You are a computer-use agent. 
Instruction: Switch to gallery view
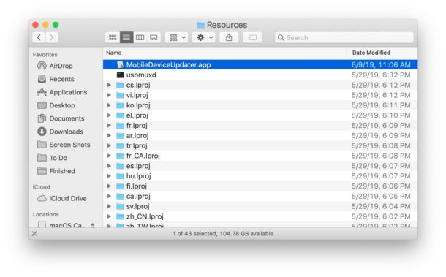click(154, 37)
